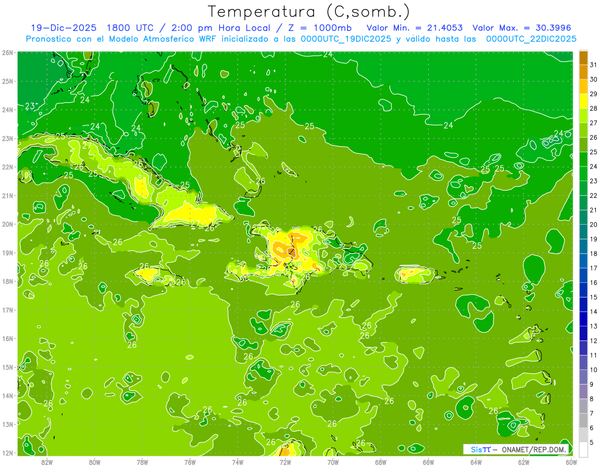607x469 pixels.
Task: Click the '0000UTC_22DIC2025' valid-until time
Action: (x=531, y=39)
